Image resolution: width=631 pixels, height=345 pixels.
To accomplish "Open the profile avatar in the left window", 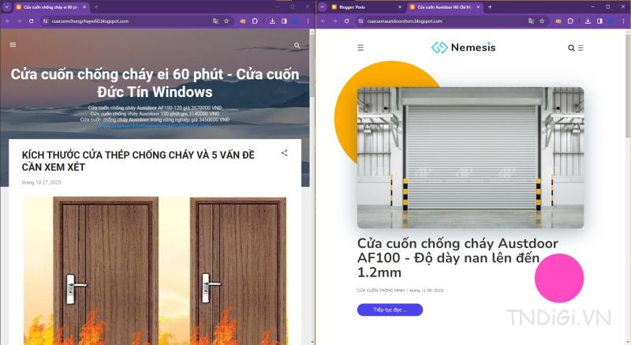I will [297, 21].
